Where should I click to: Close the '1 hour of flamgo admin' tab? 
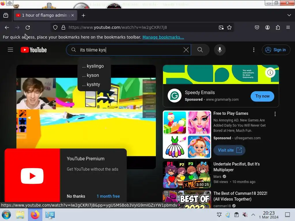point(73,15)
